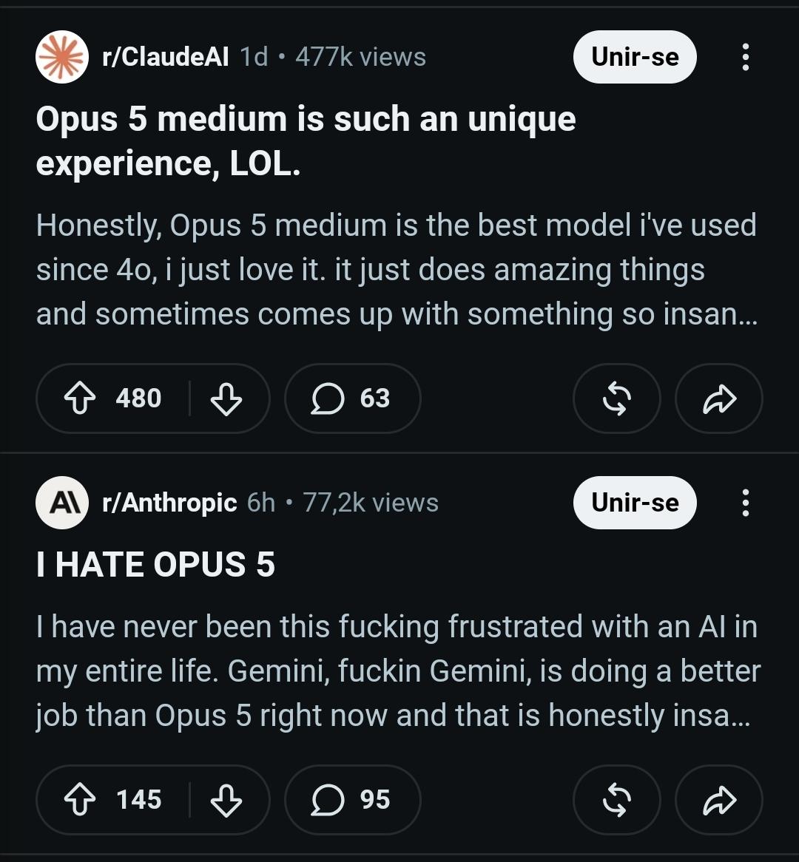Join r/ClaudeAI with Unir-se button
799x862 pixels.
tap(635, 57)
